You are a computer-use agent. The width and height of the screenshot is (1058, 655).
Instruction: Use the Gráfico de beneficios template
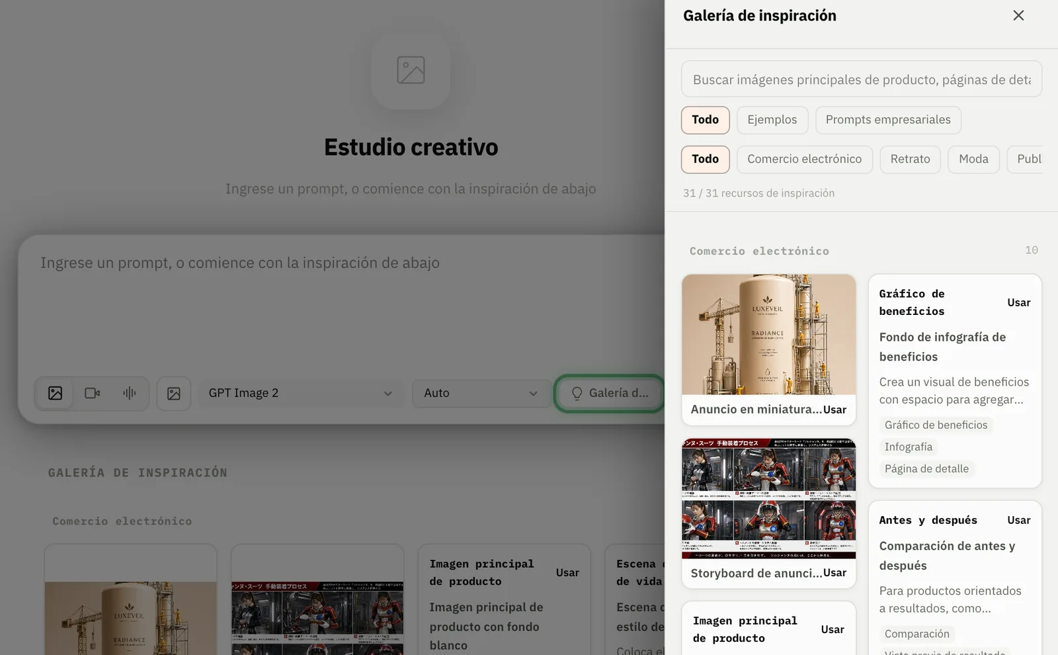pos(1018,302)
